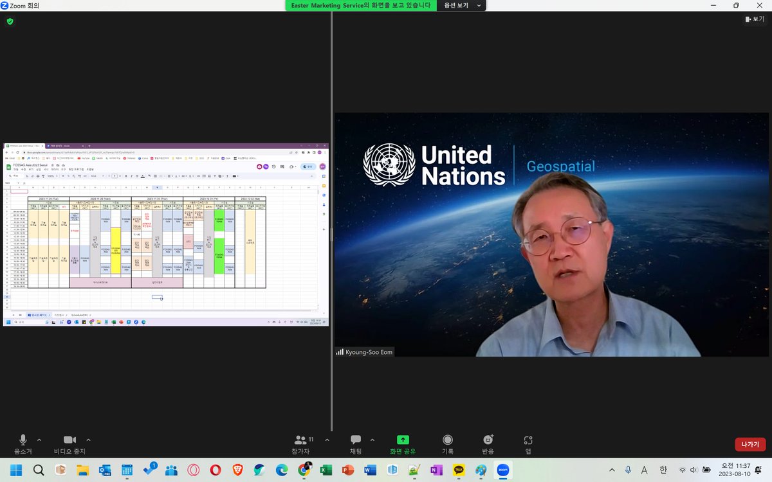Open video options caret next to 비디오 중지

coord(88,440)
